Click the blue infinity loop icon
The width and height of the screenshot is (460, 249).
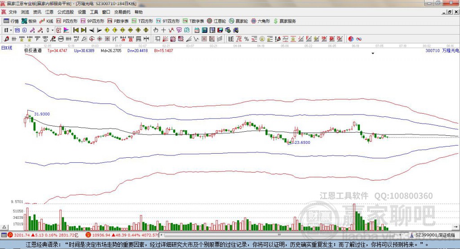[x=359, y=39]
